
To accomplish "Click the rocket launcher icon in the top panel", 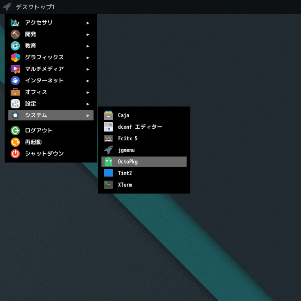I will (7, 7).
